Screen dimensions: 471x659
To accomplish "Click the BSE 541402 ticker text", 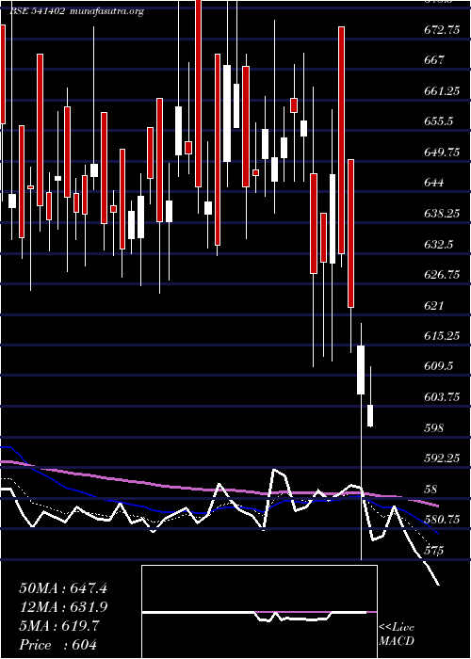I will [x=37, y=11].
